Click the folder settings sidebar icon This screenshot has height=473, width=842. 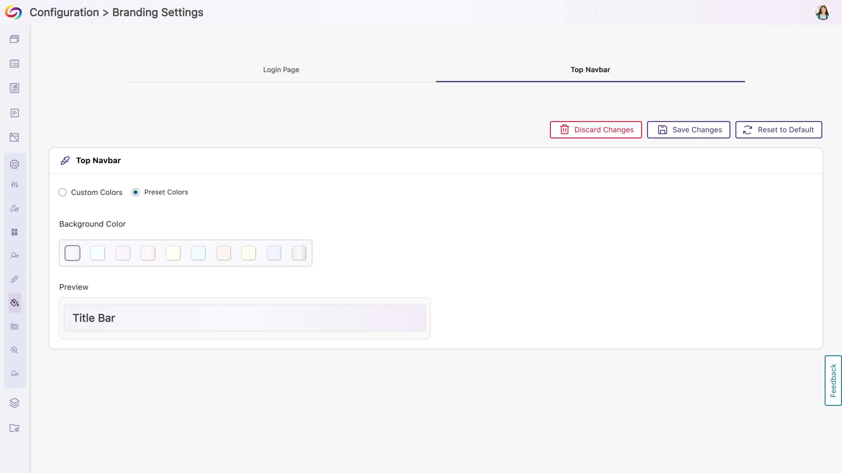click(x=14, y=428)
